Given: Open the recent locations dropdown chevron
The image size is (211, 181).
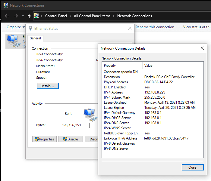Looking at the screenshot, I should [23, 16].
